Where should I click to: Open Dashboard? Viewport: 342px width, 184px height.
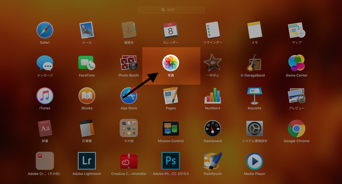coord(213,128)
